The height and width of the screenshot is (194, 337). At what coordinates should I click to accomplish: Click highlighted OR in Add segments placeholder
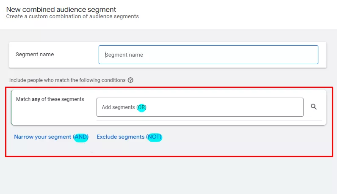point(142,107)
